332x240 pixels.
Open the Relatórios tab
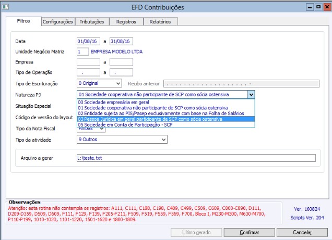point(160,22)
